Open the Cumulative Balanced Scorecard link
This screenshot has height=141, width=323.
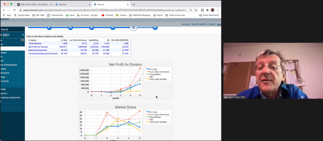click(43, 54)
